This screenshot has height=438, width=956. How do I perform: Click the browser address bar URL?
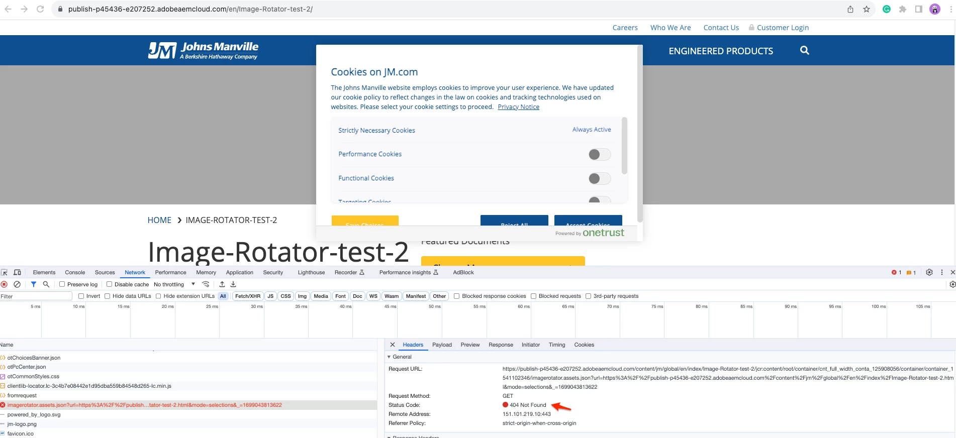pos(190,9)
